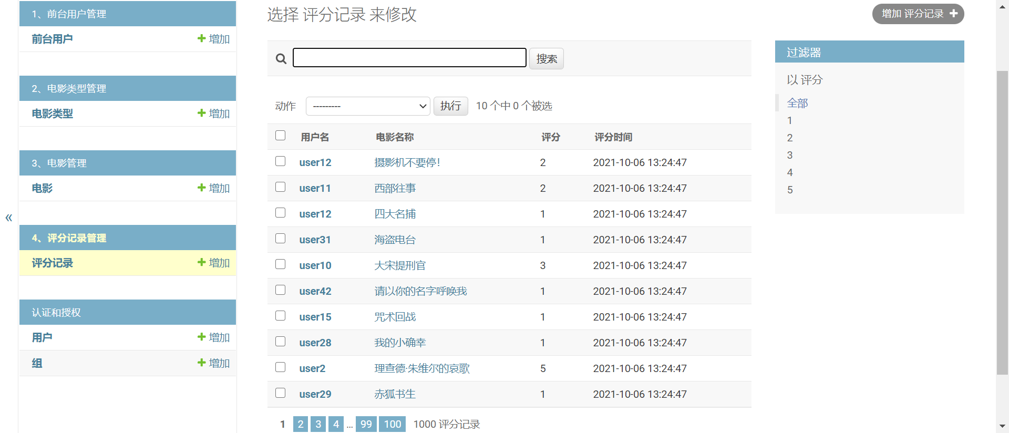Open movie link 赤狐书生
The width and height of the screenshot is (1009, 433).
(x=395, y=394)
